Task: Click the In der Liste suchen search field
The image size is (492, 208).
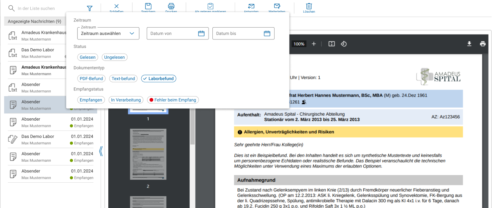Action: (x=46, y=8)
